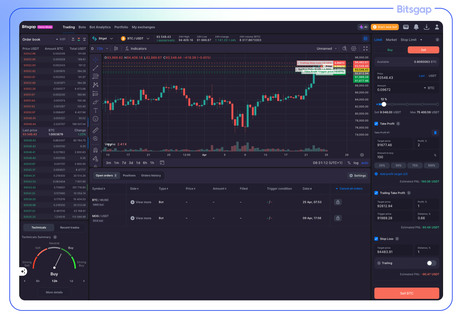Image resolution: width=462 pixels, height=321 pixels.
Task: Delete Take Profit #1 with trash icon
Action: 435,133
